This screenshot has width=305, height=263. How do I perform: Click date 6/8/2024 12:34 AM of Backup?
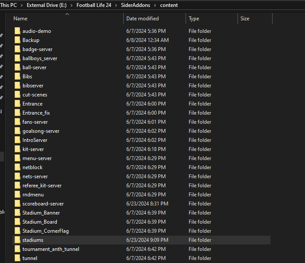click(148, 40)
